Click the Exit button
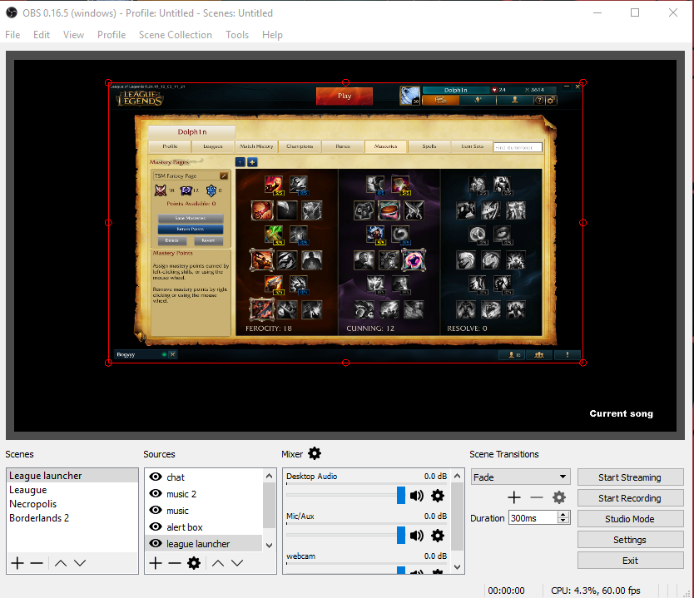Image resolution: width=694 pixels, height=598 pixels. click(630, 561)
